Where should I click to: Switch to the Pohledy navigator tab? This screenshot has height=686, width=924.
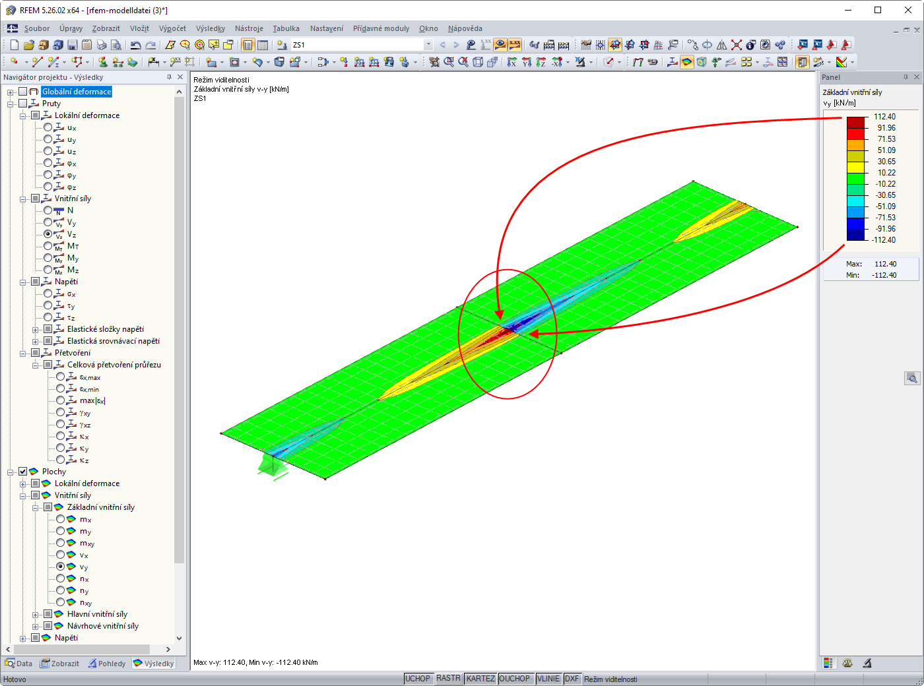pos(107,664)
